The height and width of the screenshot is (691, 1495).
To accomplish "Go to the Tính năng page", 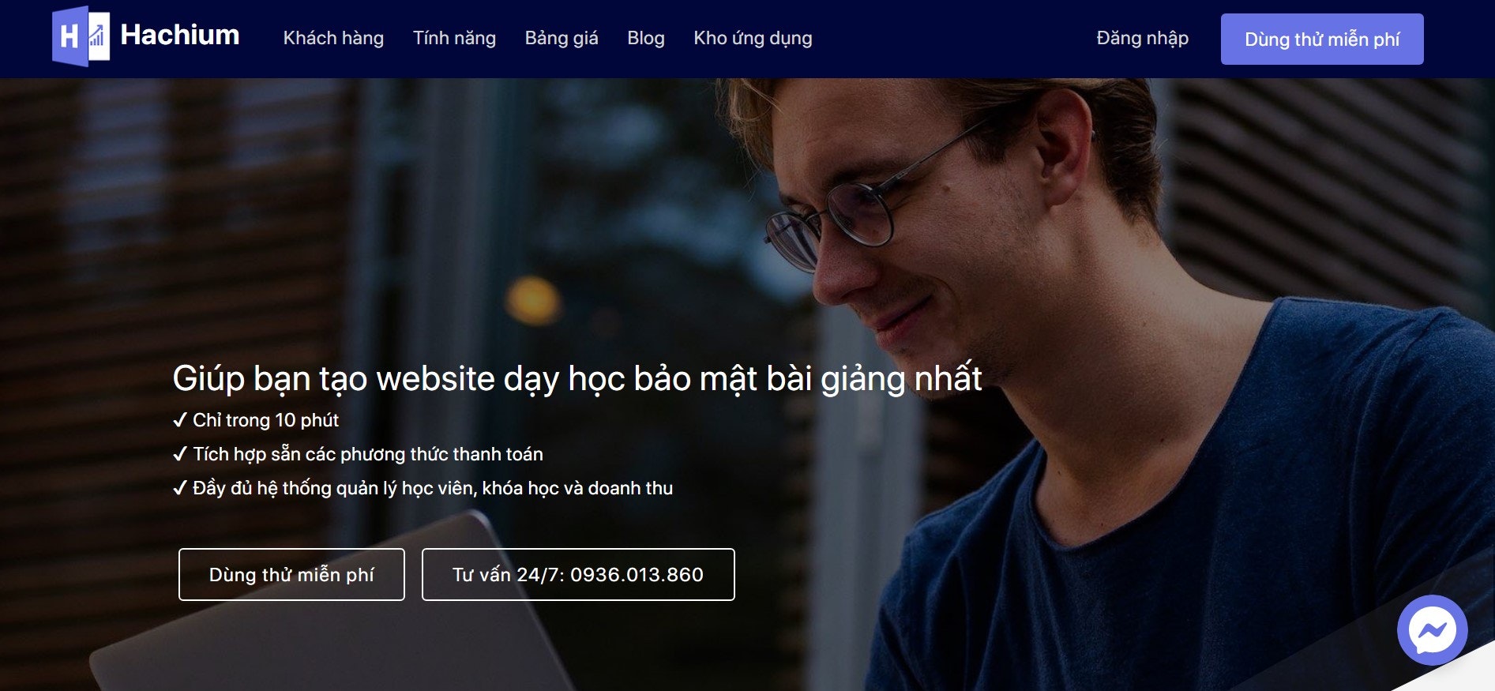I will 454,38.
